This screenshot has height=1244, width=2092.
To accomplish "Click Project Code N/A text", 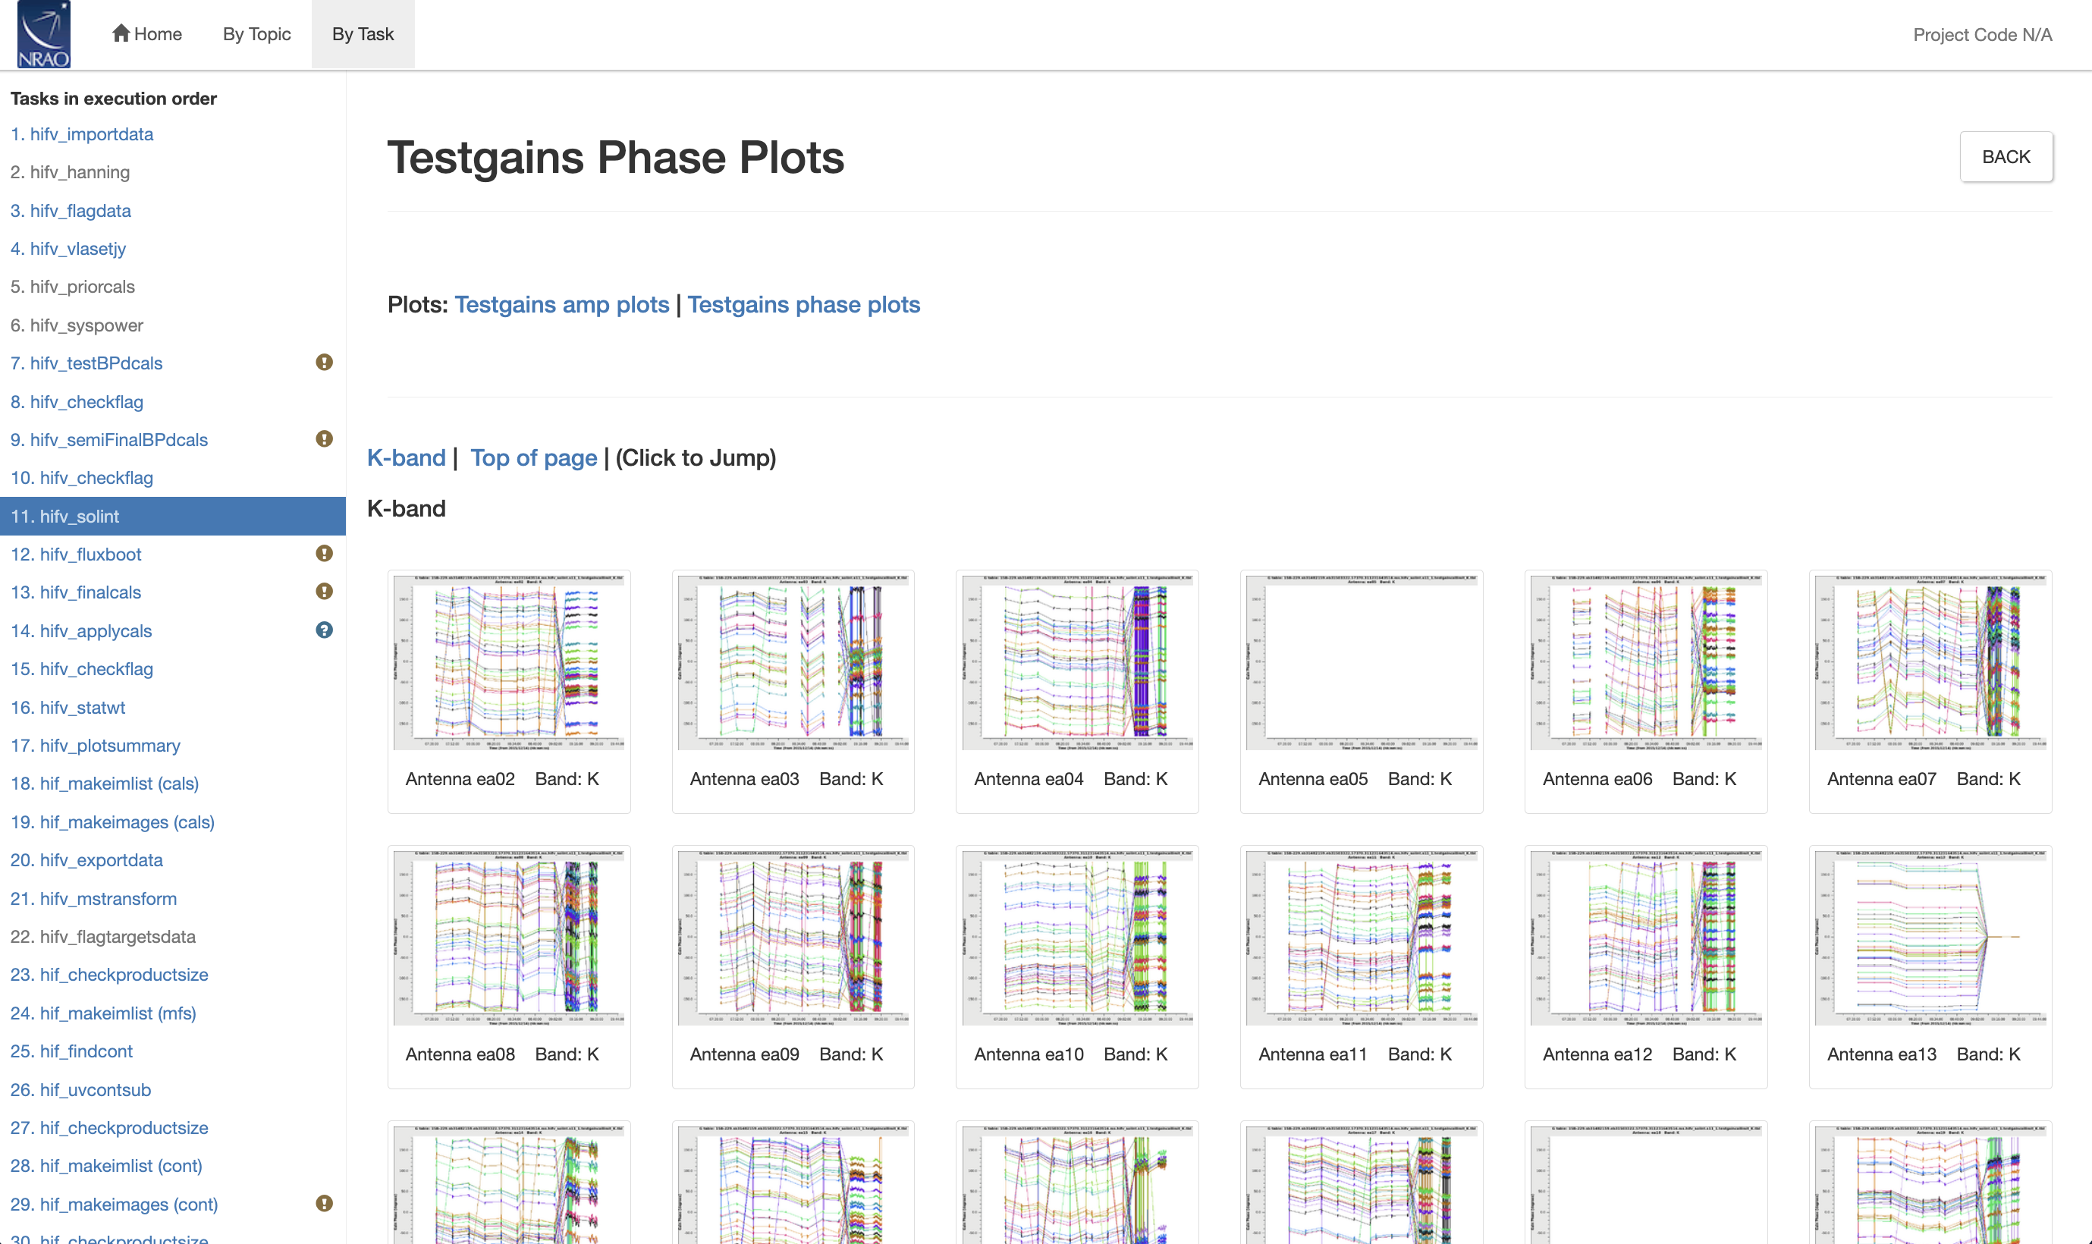I will point(1982,34).
